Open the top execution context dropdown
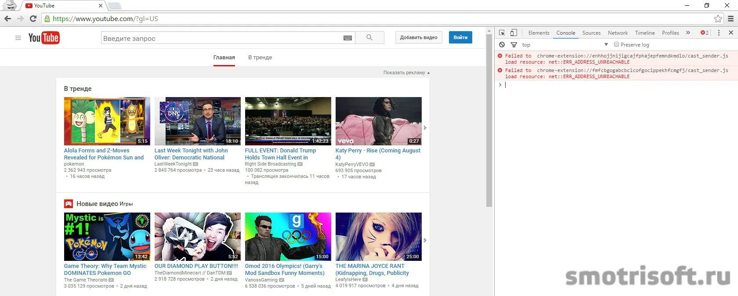 (x=565, y=44)
